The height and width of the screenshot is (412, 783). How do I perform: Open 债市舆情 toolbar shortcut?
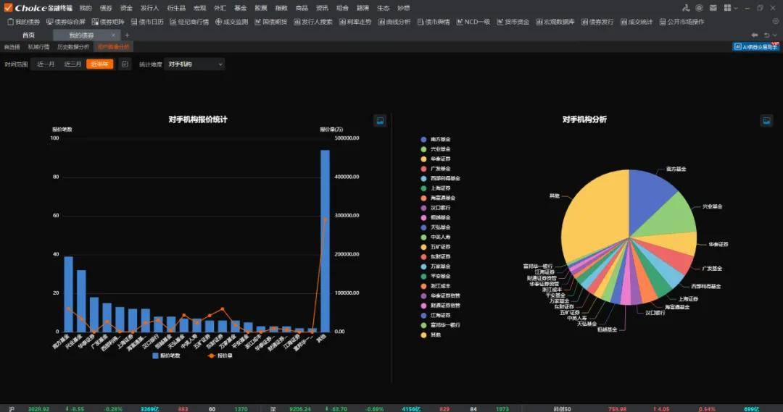click(434, 22)
